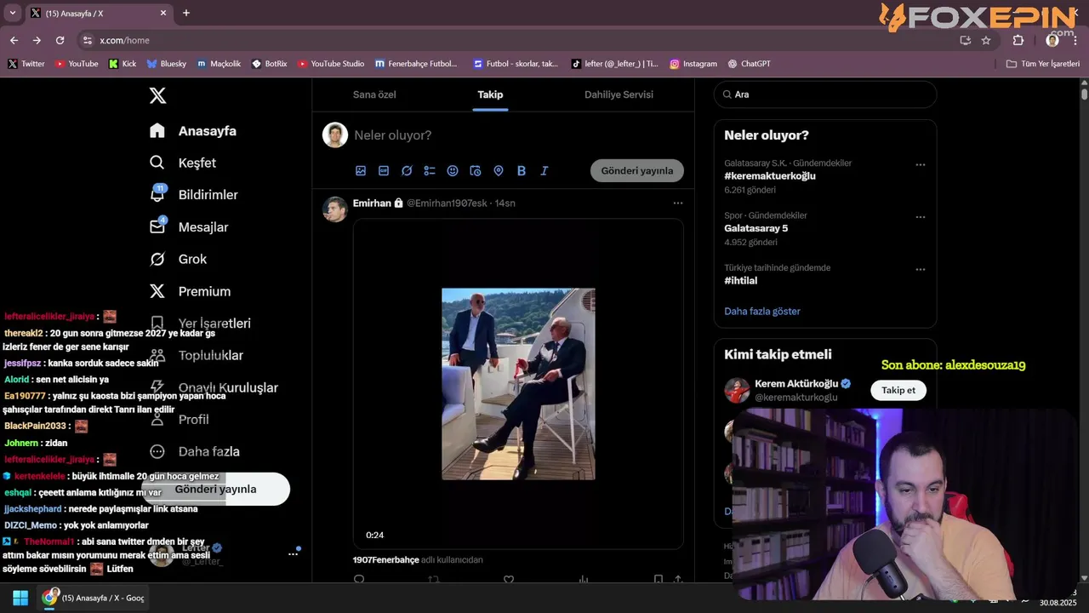Open ChatGPT bookmark
The width and height of the screenshot is (1089, 613).
coord(750,64)
